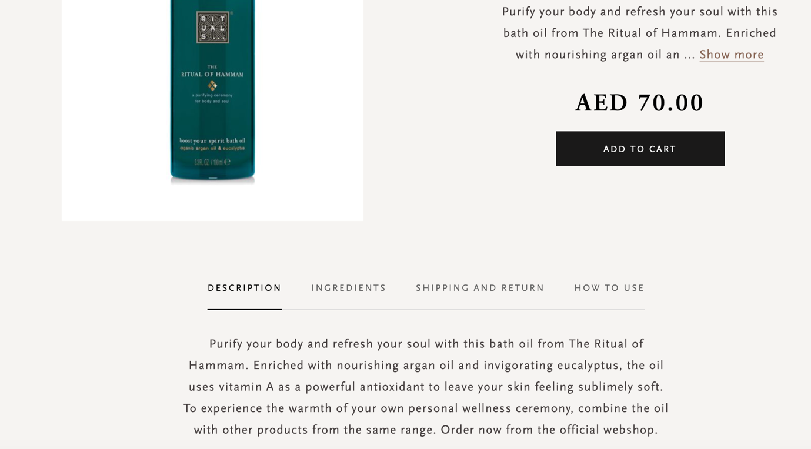Image resolution: width=811 pixels, height=449 pixels.
Task: Click "a purifying ceremony" text on bottle
Action: 212,95
